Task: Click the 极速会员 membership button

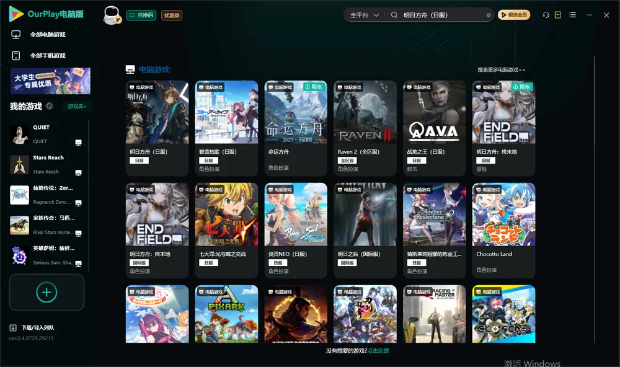Action: tap(514, 15)
